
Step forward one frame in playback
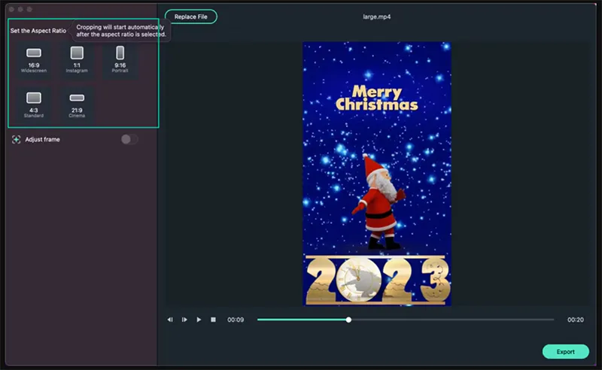[x=184, y=320]
